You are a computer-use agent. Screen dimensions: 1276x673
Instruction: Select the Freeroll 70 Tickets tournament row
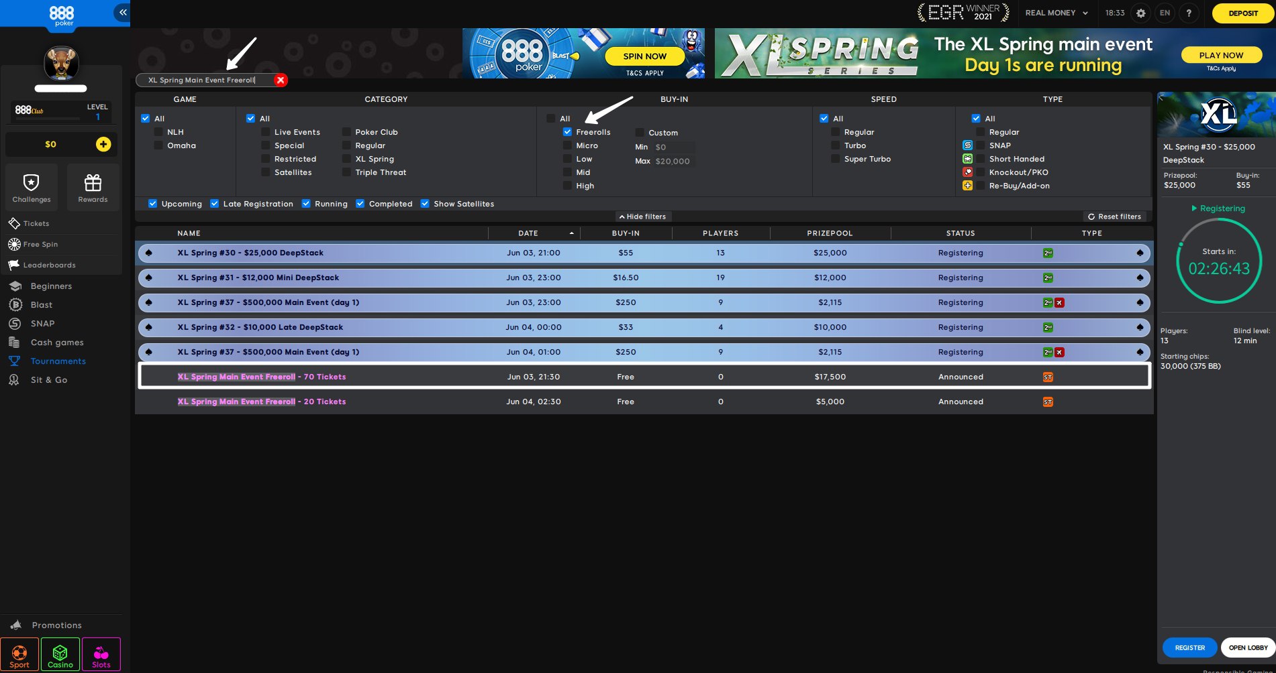644,376
